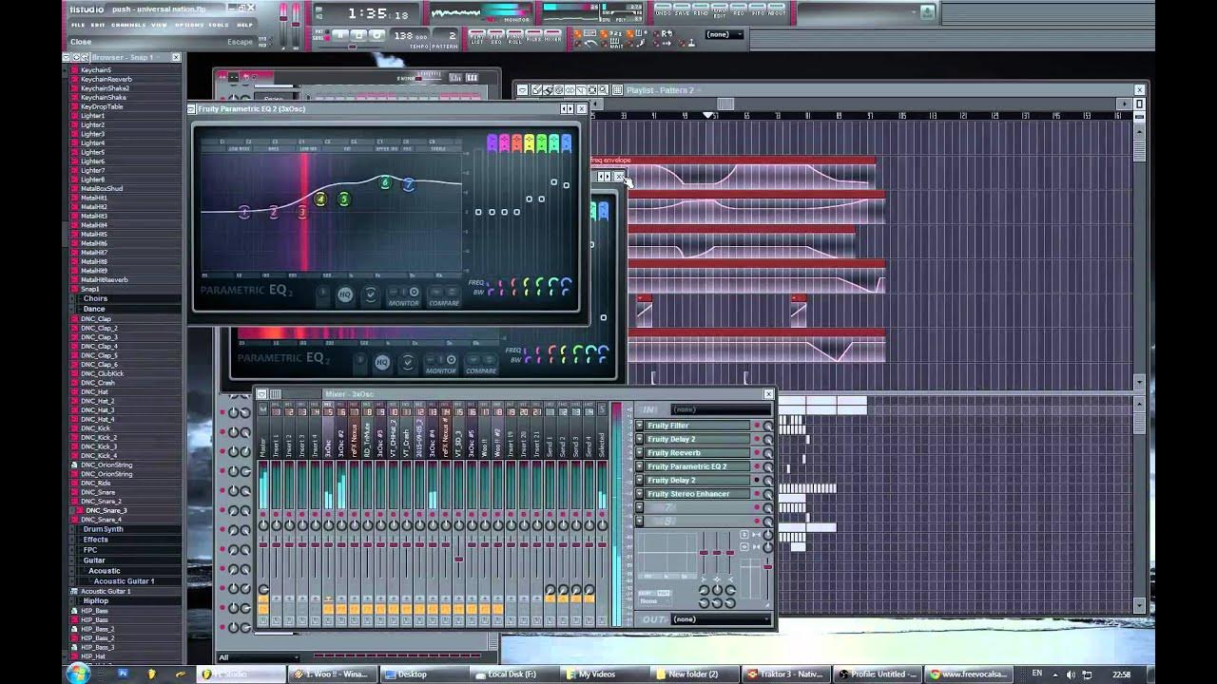Viewport: 1217px width, 684px height.
Task: Open Fruity Parametric EQ 2 slot dropdown arrow
Action: pos(639,466)
